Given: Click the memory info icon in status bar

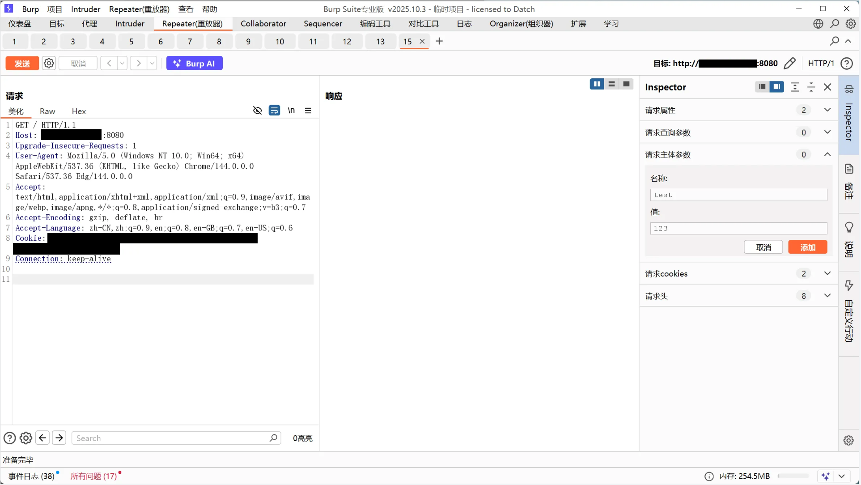Looking at the screenshot, I should (x=709, y=476).
